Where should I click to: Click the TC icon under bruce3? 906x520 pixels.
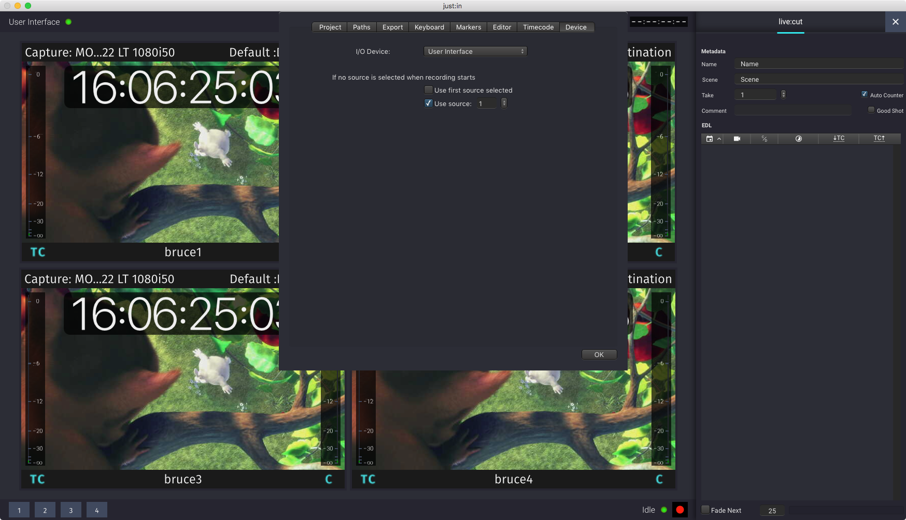point(37,479)
